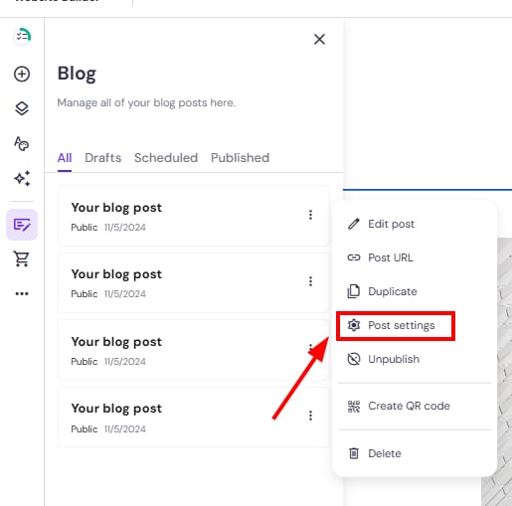Open the online store cart icon
The width and height of the screenshot is (512, 506).
[22, 258]
